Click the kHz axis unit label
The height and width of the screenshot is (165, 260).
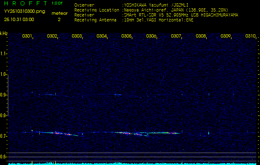pyautogui.click(x=4, y=33)
